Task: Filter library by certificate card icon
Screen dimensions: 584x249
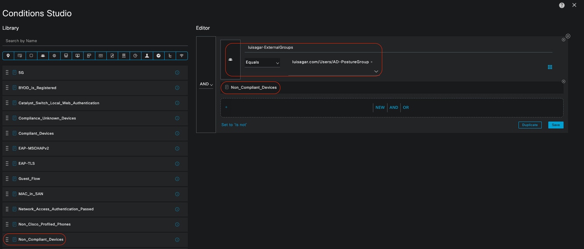Action: (x=19, y=56)
